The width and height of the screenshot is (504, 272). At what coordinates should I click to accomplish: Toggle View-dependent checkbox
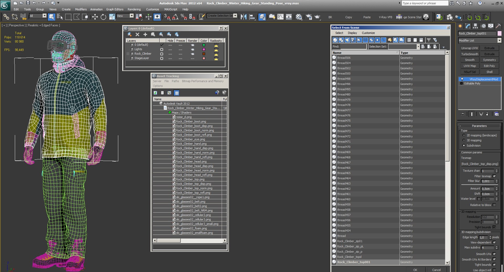[494, 242]
